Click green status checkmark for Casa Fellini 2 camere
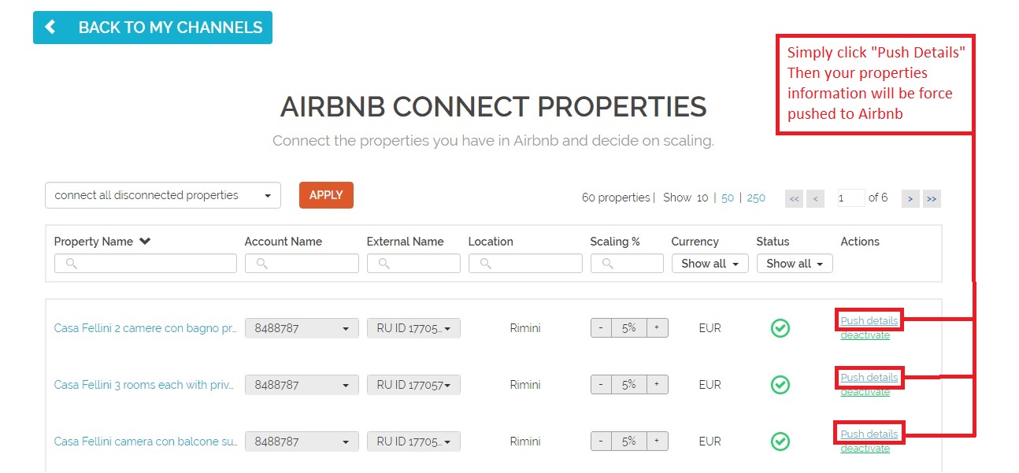Screen dimensions: 1019x473 click(x=780, y=328)
